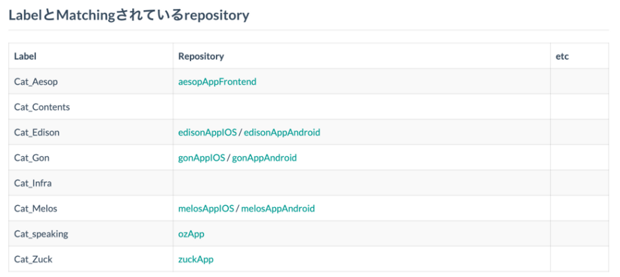Open the zuckApp repository link
The height and width of the screenshot is (277, 620).
pyautogui.click(x=196, y=259)
